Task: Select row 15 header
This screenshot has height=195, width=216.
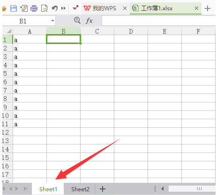Action: [7, 158]
